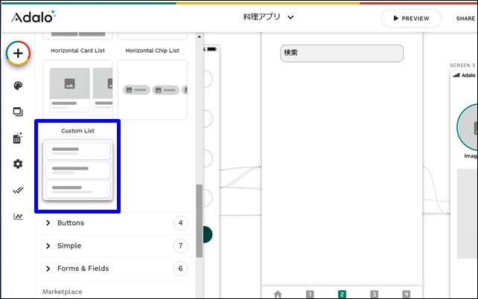Click the dark green circle on the left screen
Screen dimensions: 478x299
click(207, 234)
